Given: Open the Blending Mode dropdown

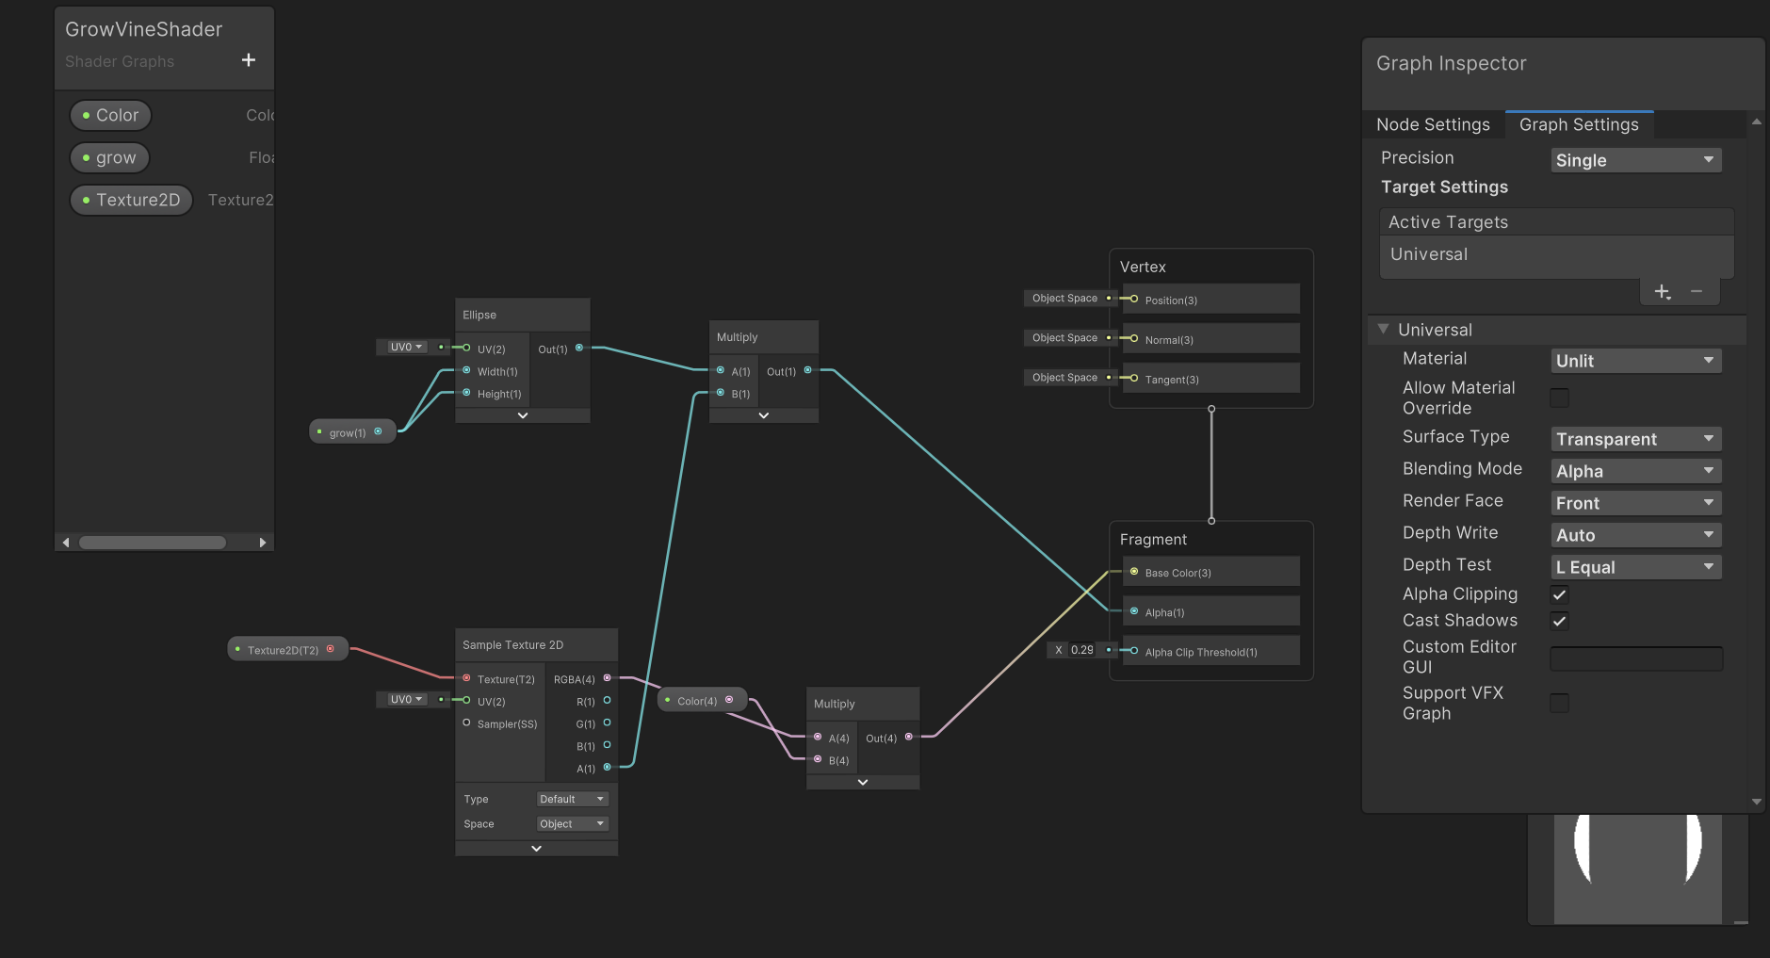Looking at the screenshot, I should click(x=1635, y=471).
